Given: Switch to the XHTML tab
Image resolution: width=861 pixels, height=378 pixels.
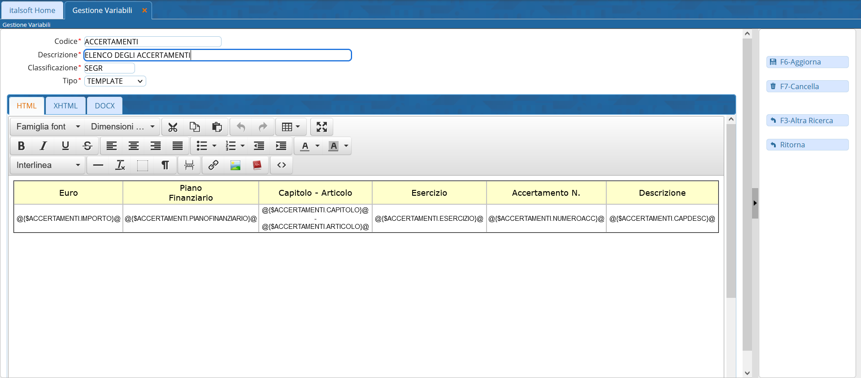Looking at the screenshot, I should tap(65, 106).
